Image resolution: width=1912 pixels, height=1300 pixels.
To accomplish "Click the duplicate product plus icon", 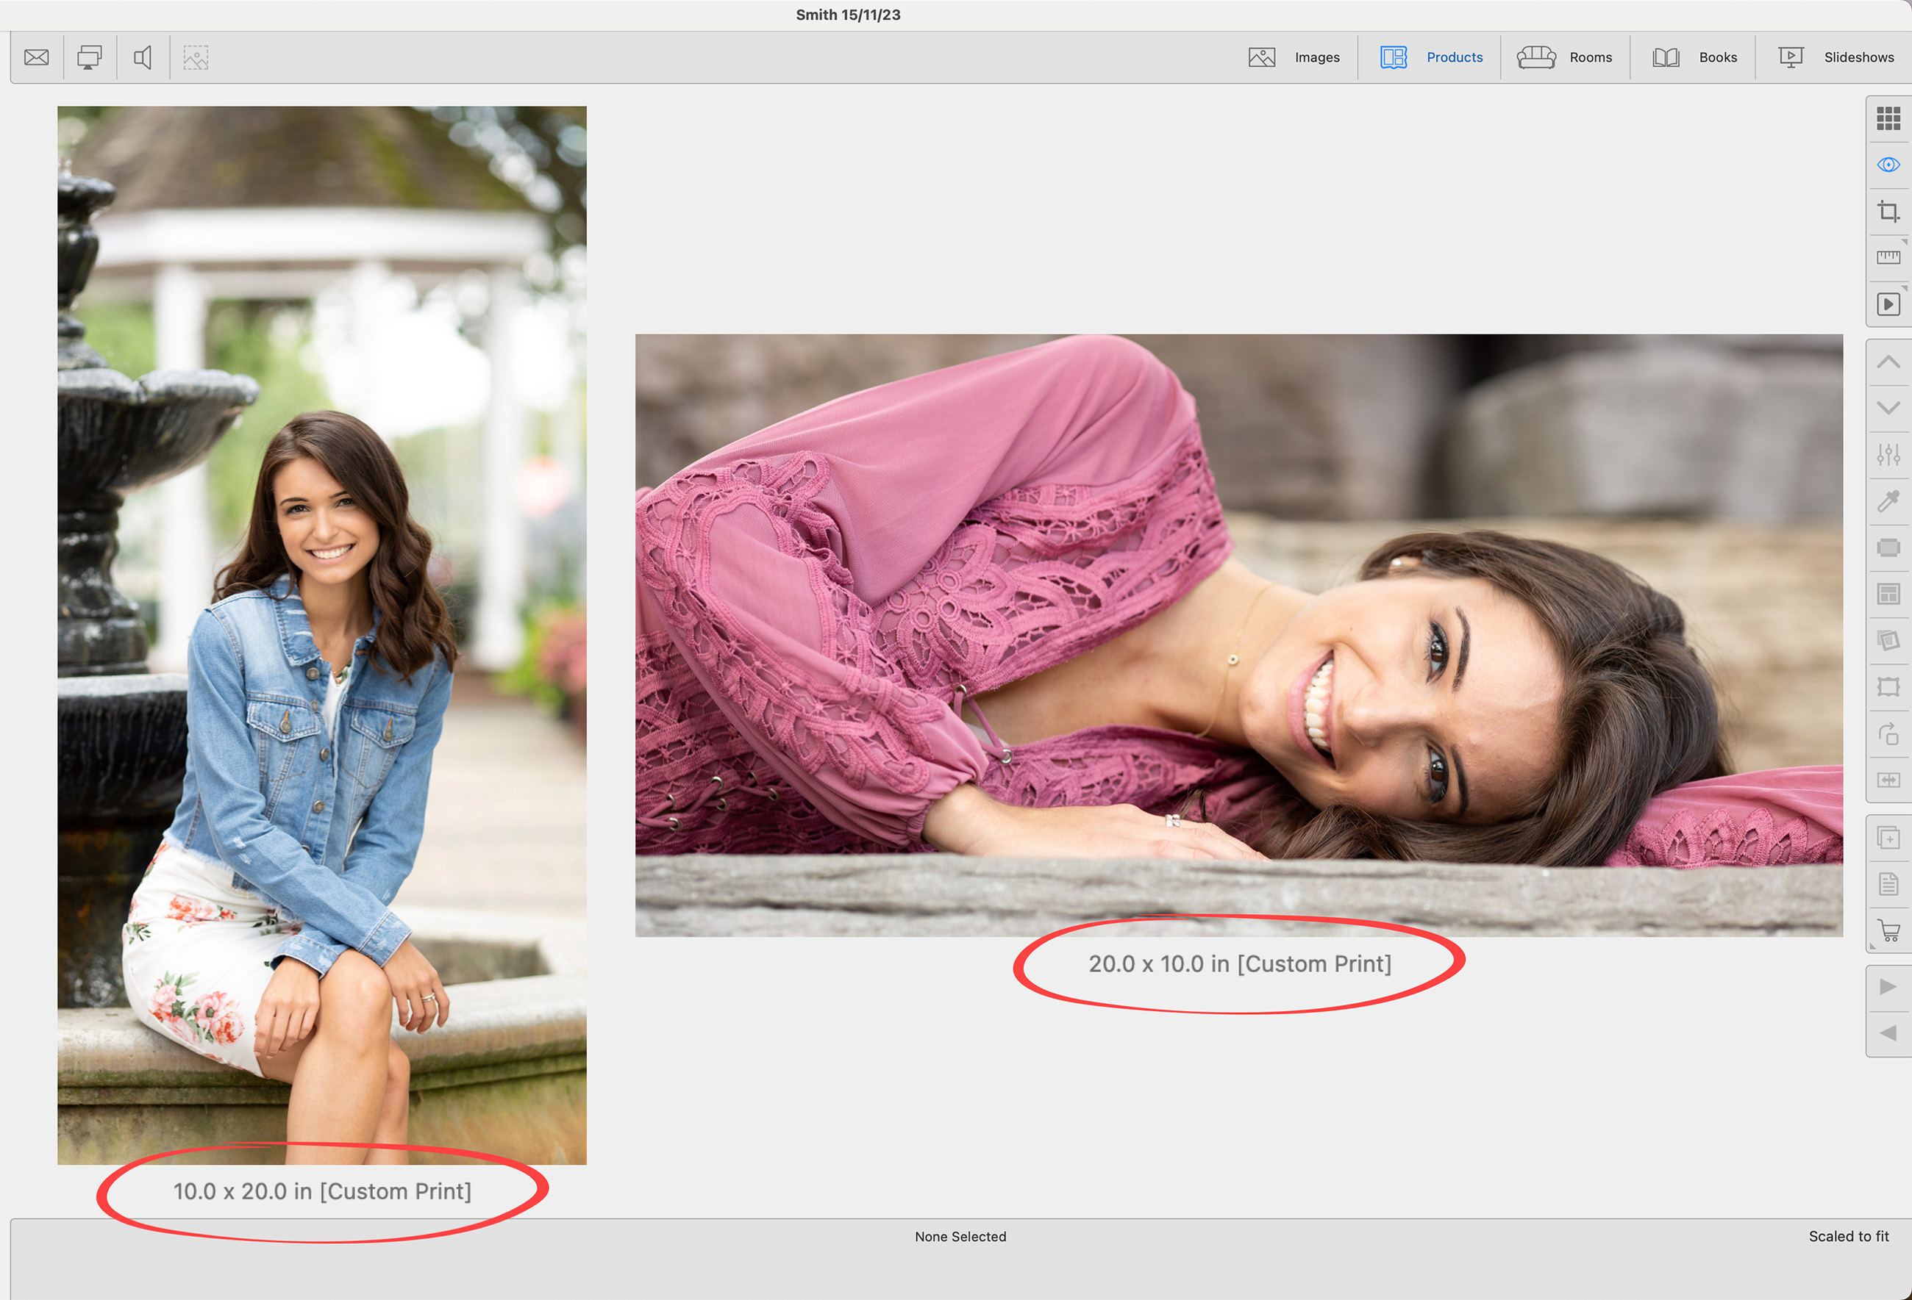I will (1888, 838).
